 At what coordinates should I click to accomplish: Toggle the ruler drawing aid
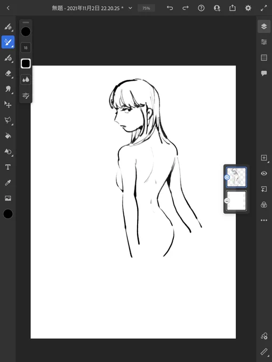coord(264,351)
